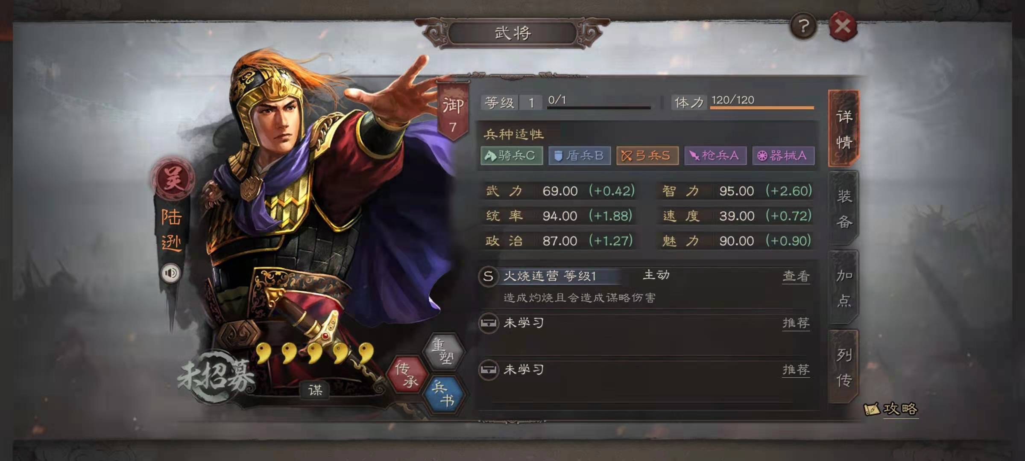The width and height of the screenshot is (1025, 461).
Task: Click 推荐 for the first unlearned skill
Action: pyautogui.click(x=796, y=323)
